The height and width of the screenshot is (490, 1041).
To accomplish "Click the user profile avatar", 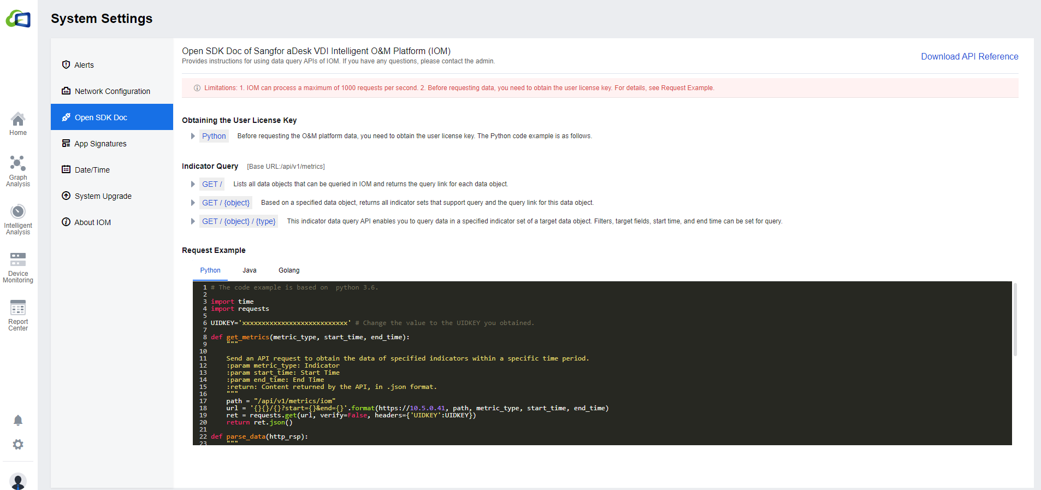I will click(x=18, y=481).
